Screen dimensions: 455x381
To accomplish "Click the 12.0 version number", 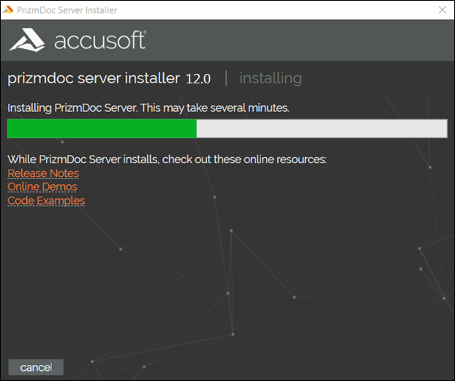I will (x=198, y=79).
